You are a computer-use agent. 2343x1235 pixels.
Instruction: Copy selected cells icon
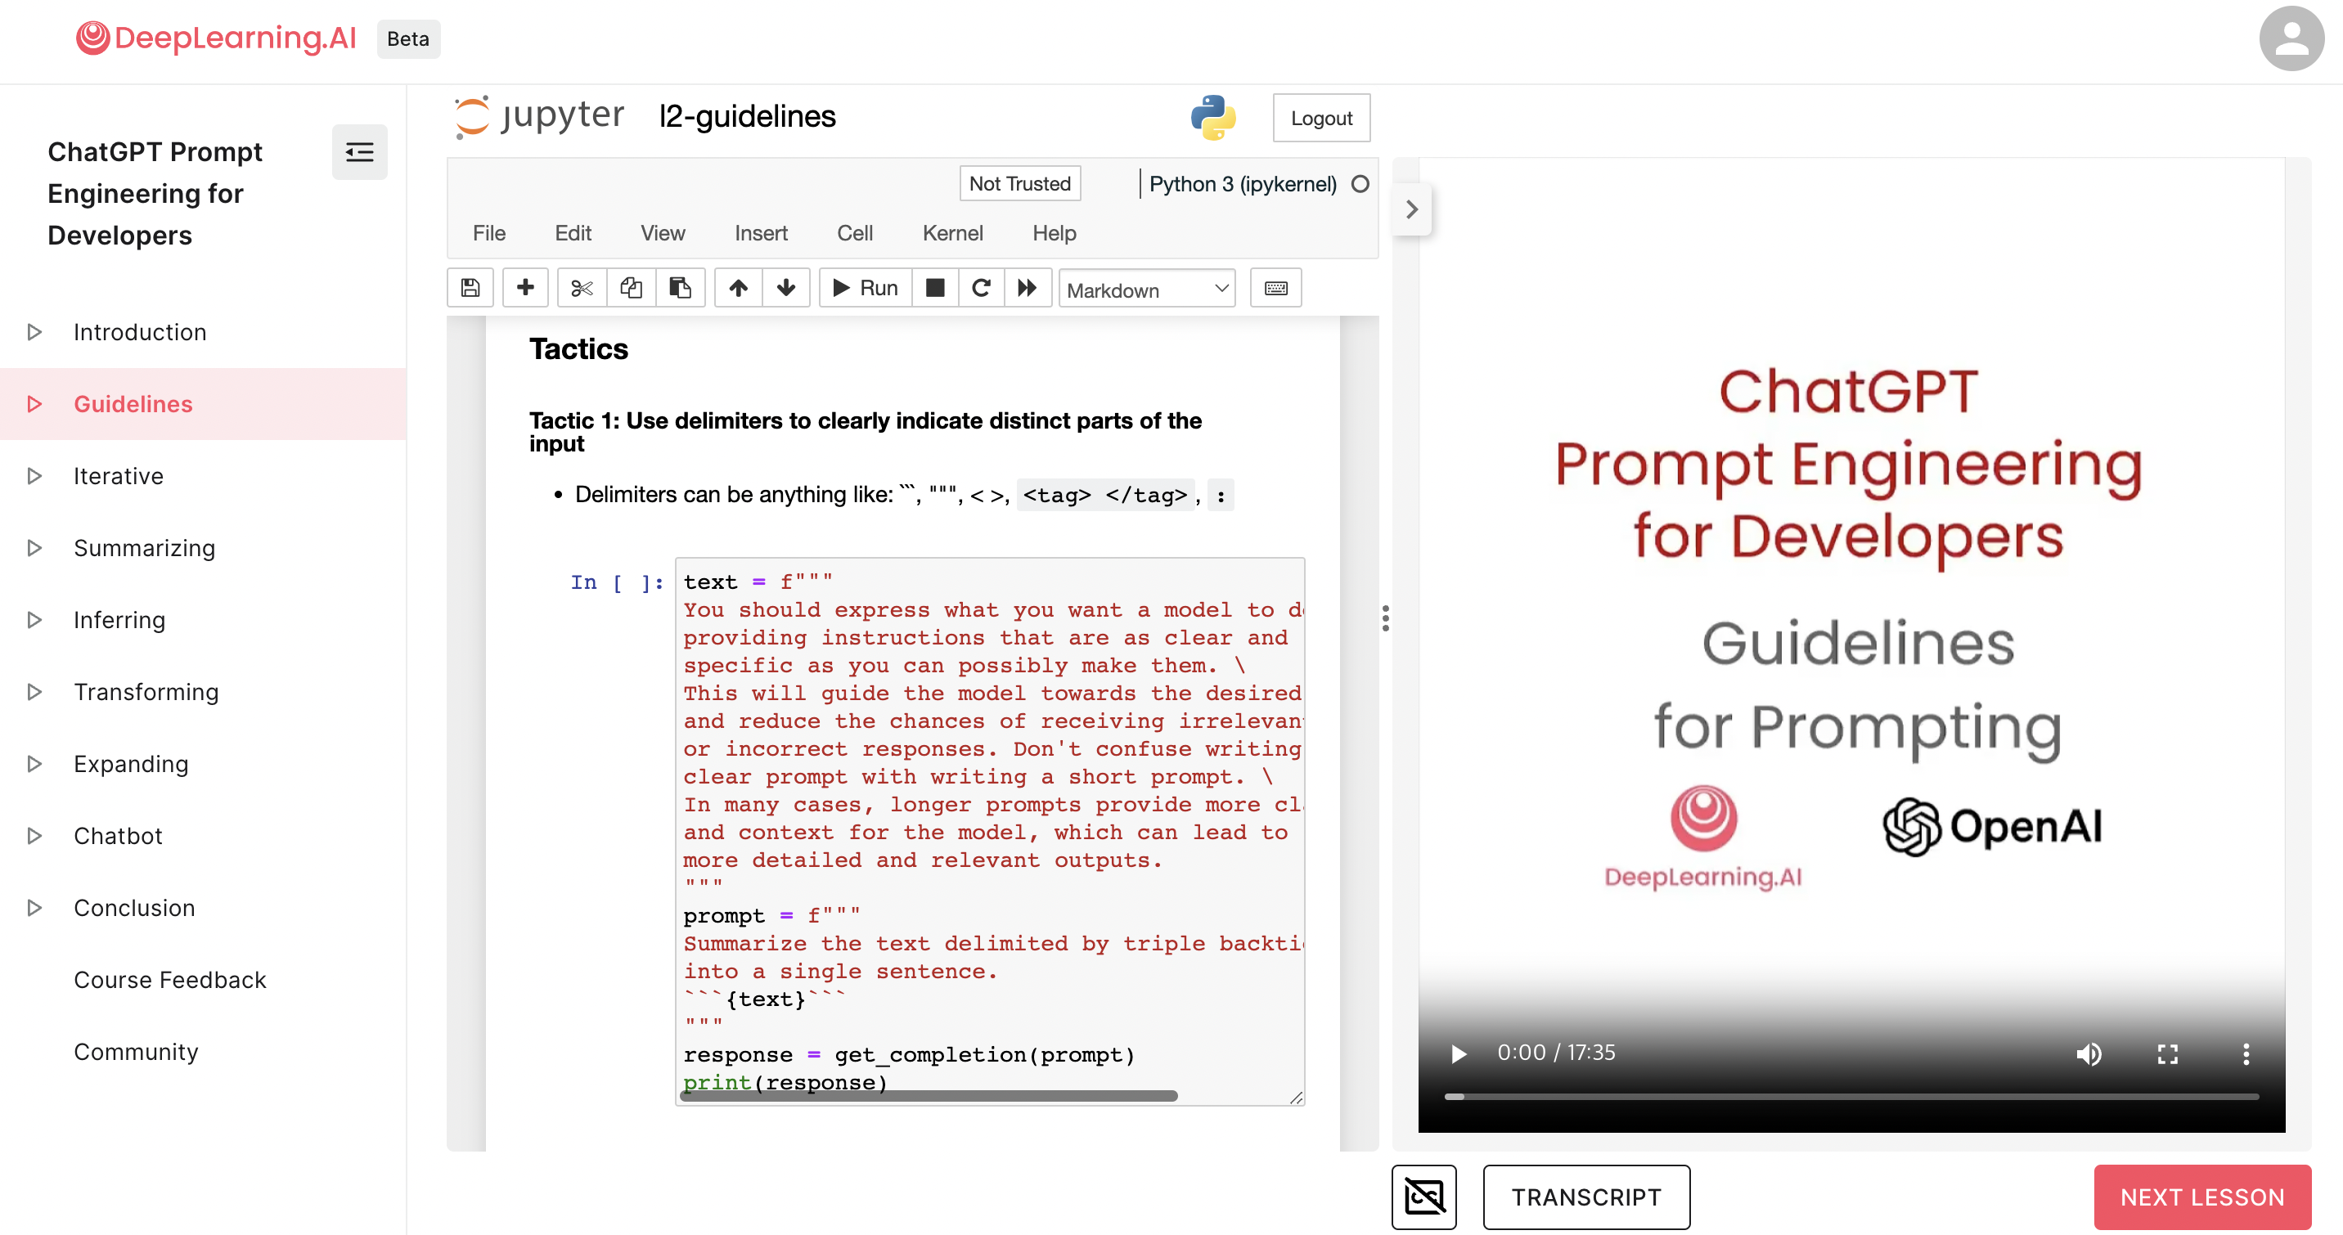click(x=630, y=288)
